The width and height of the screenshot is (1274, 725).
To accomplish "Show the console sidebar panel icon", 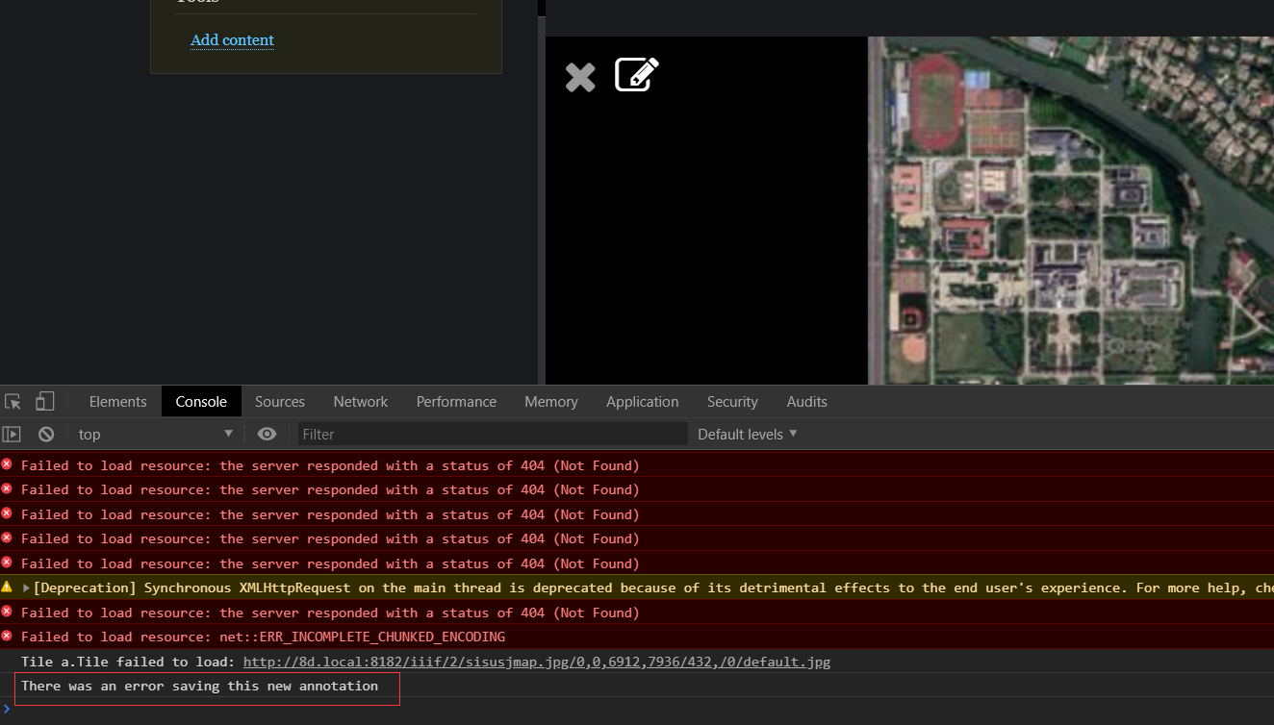I will click(12, 435).
